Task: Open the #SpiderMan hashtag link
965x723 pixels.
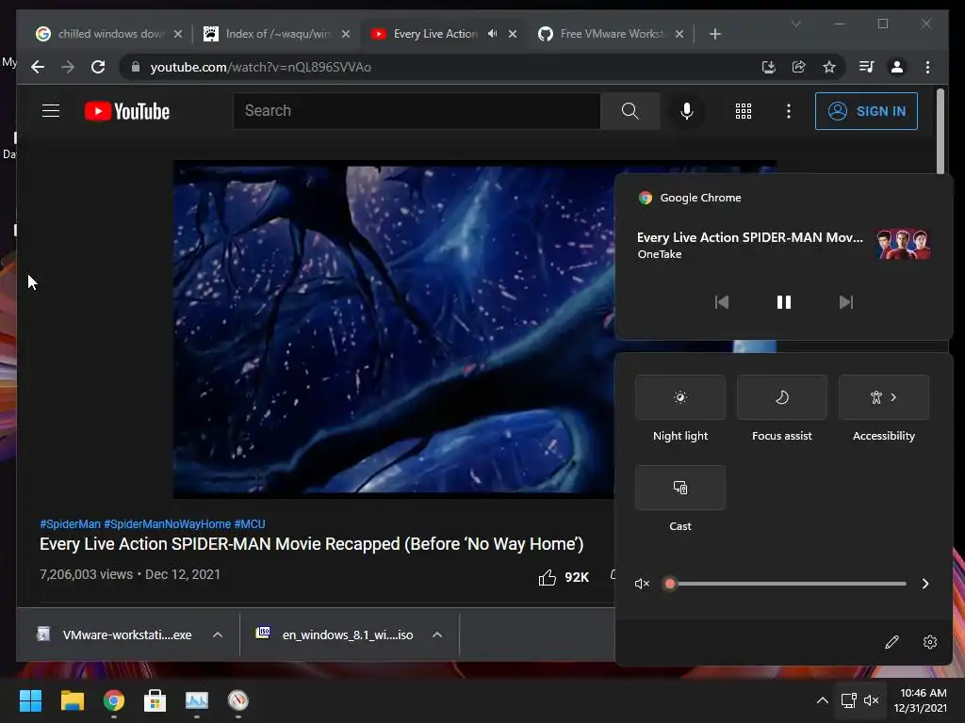Action: click(70, 523)
